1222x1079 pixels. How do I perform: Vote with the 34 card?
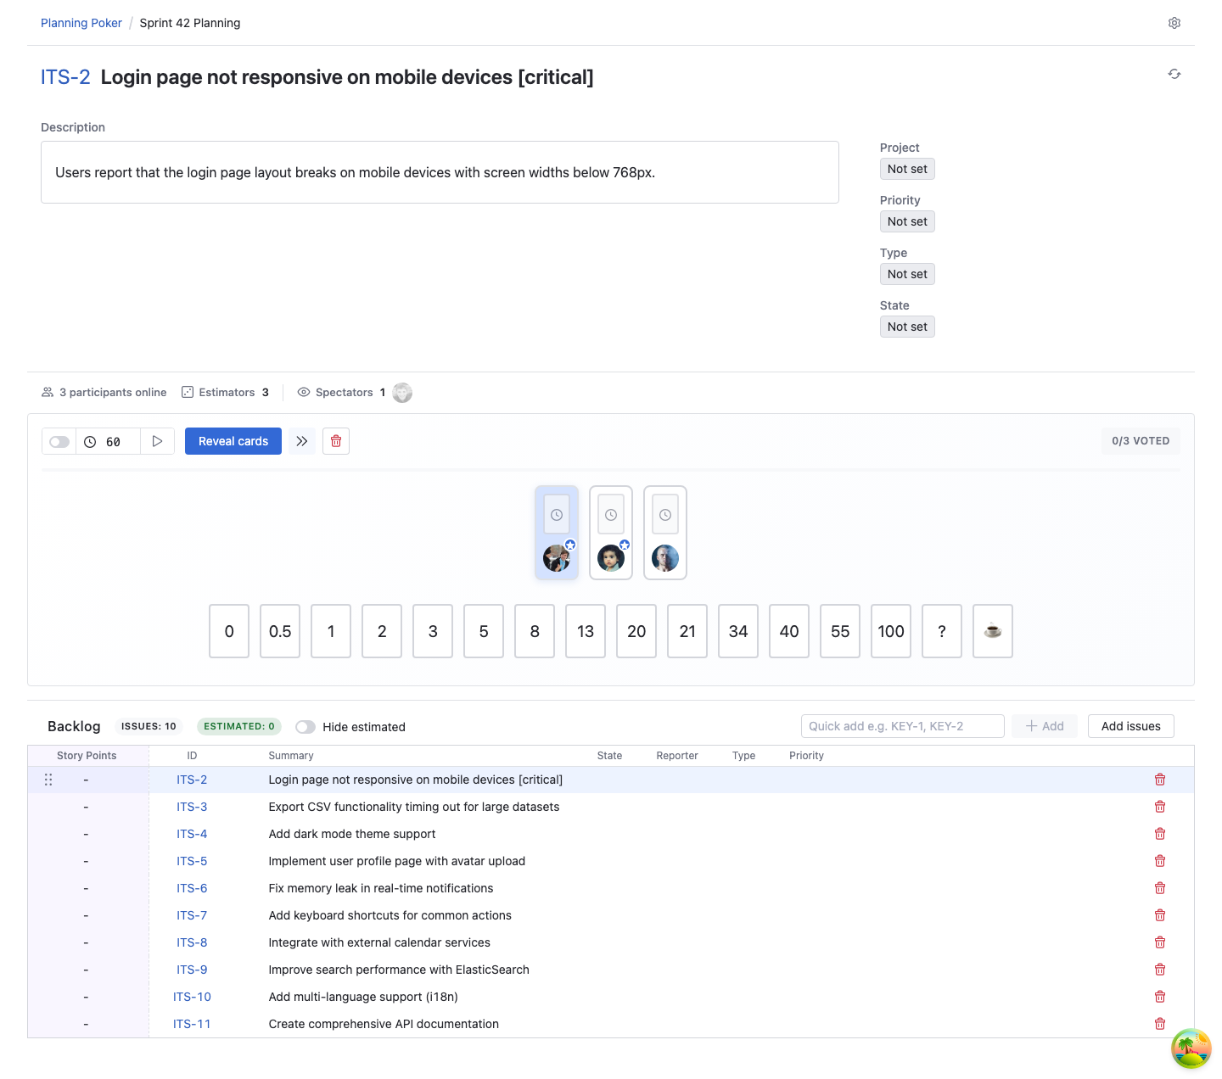[x=738, y=631]
